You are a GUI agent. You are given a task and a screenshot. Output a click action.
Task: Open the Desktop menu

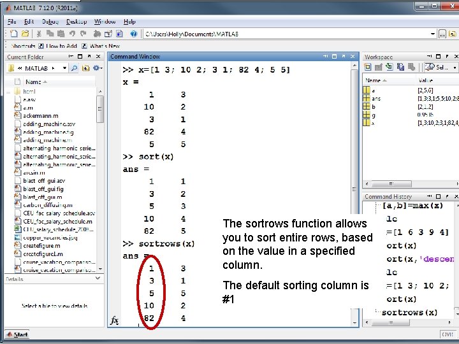tap(76, 22)
